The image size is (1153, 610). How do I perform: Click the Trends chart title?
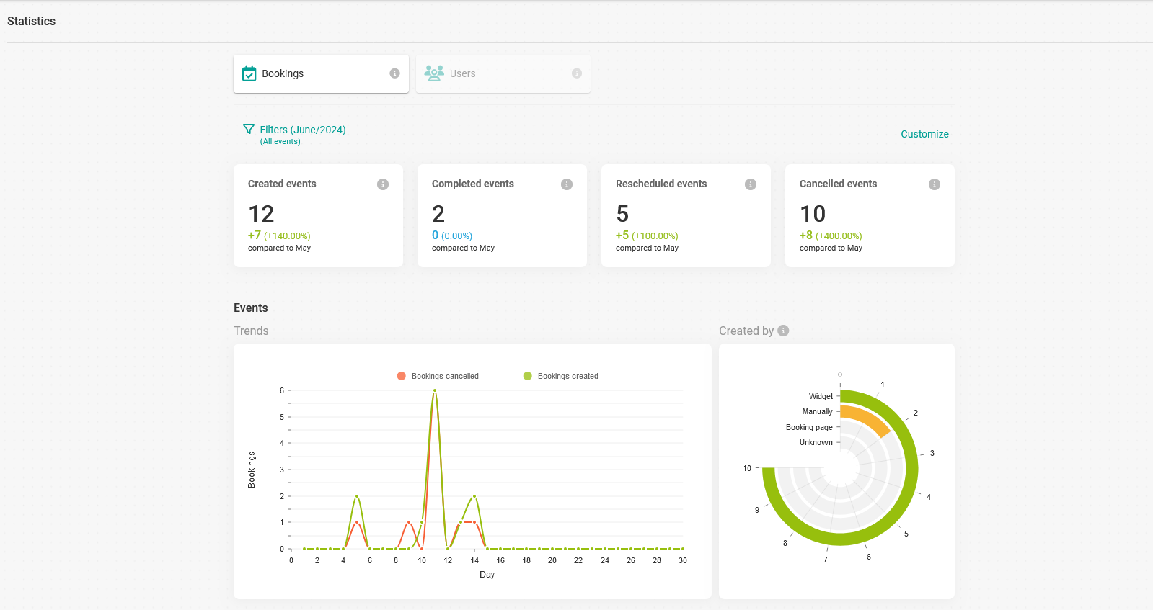251,331
